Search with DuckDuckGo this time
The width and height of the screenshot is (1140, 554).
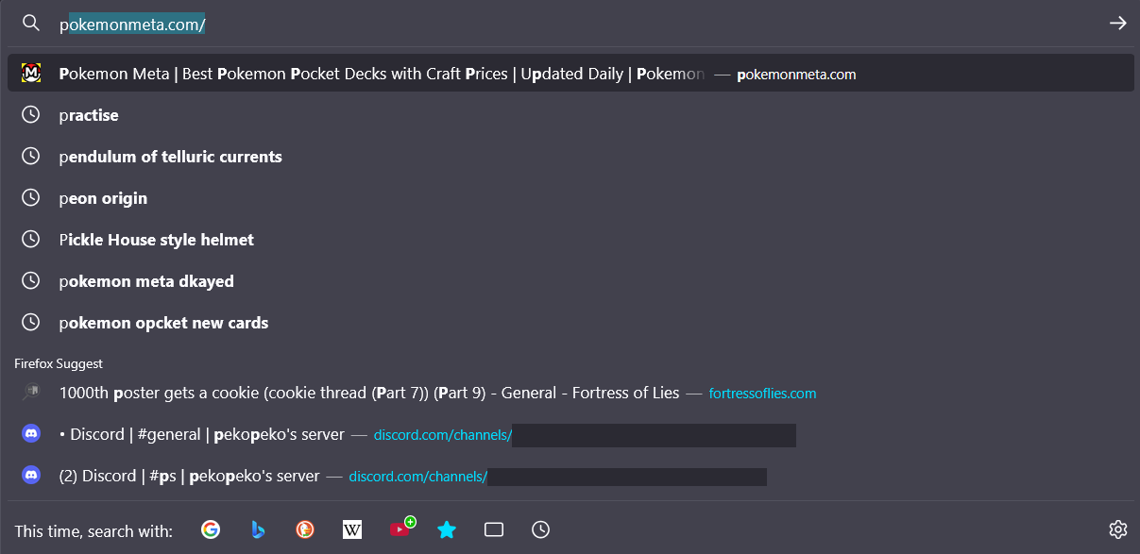tap(305, 529)
